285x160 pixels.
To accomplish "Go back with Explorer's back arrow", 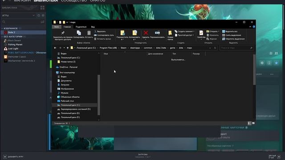I will click(55, 48).
